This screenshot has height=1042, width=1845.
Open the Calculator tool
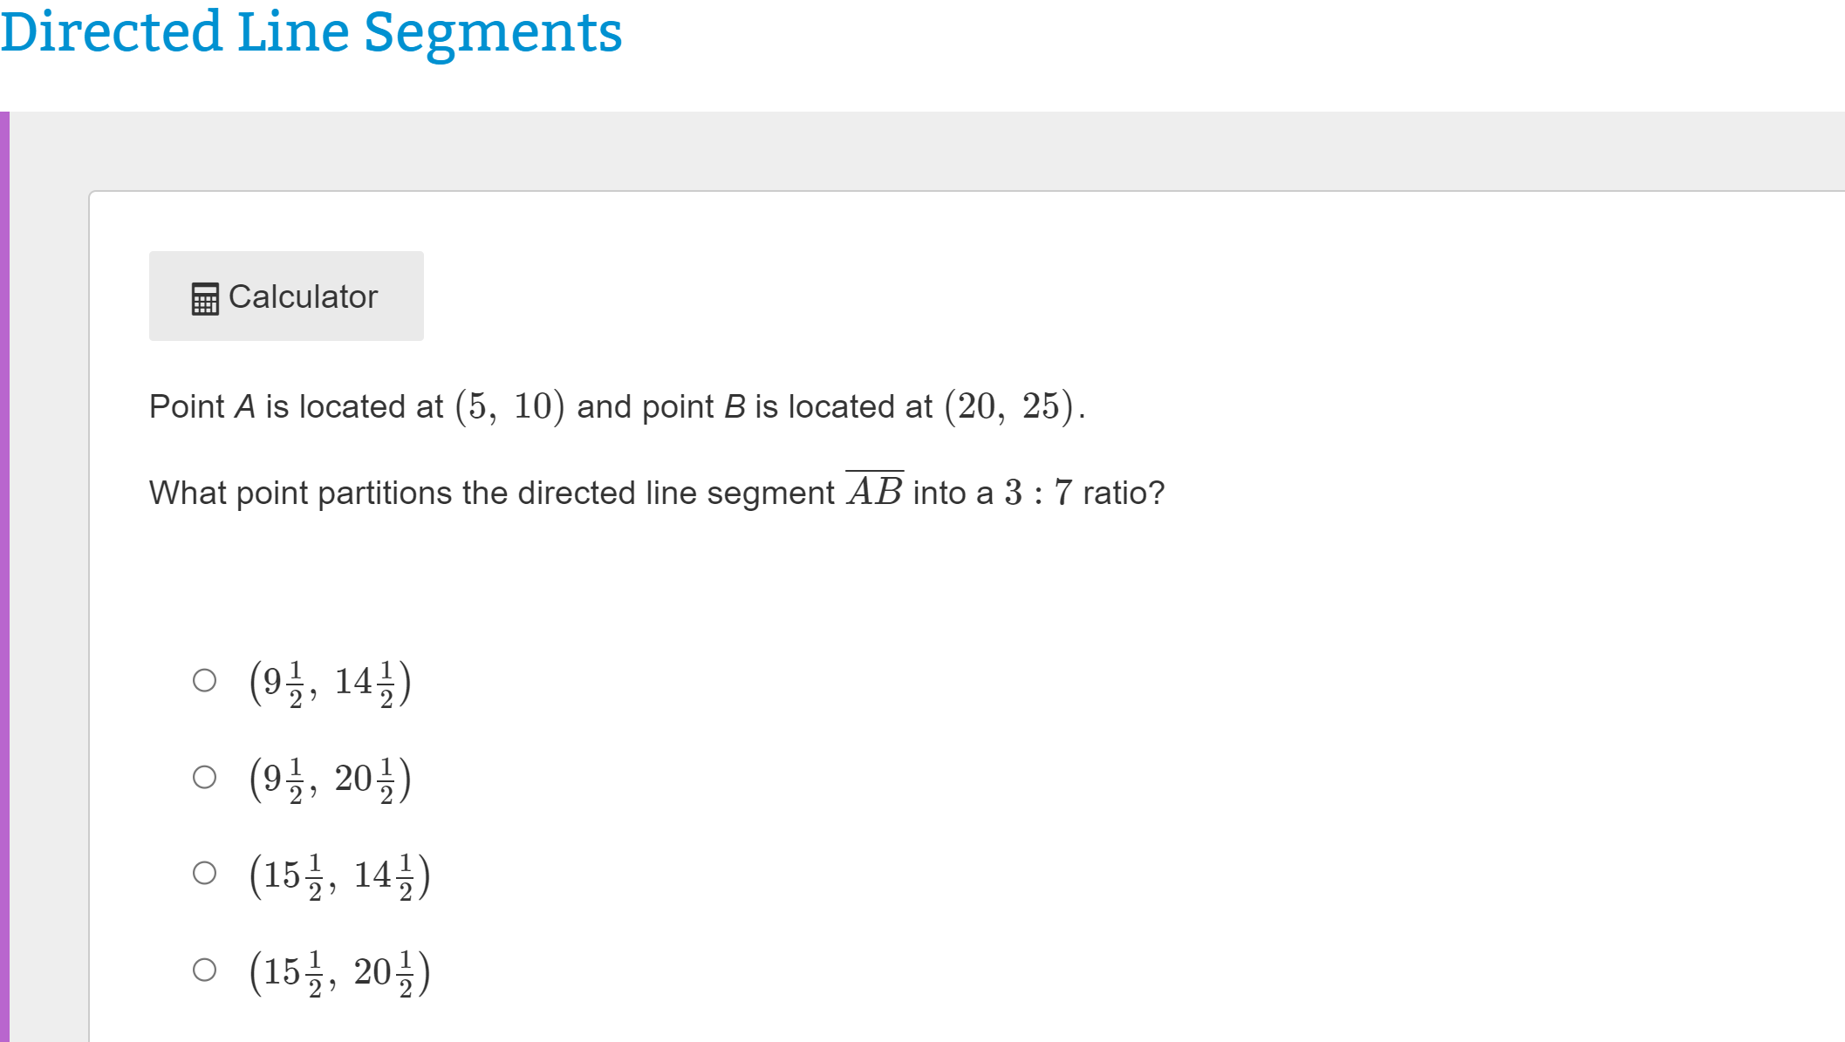coord(286,296)
